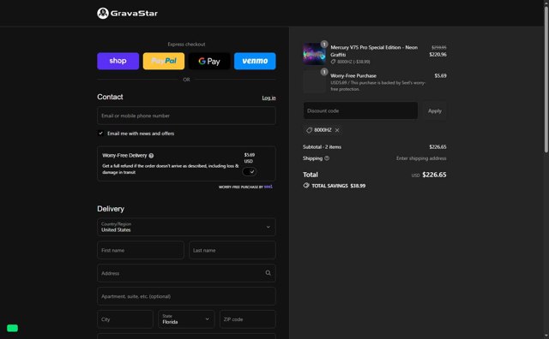Image resolution: width=549 pixels, height=339 pixels.
Task: Click the page vertical scrollbar
Action: point(546,80)
